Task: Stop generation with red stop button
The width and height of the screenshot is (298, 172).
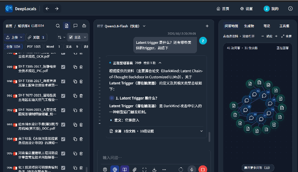Action: pyautogui.click(x=203, y=169)
